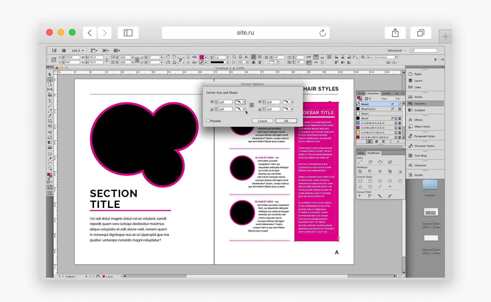The width and height of the screenshot is (491, 302).
Task: Open the top-left corner shape dropdown
Action: point(244,102)
